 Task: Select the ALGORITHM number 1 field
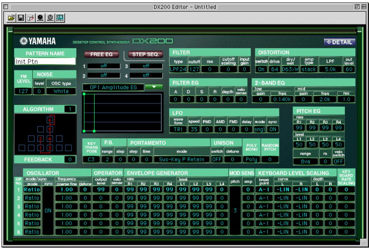point(70,109)
